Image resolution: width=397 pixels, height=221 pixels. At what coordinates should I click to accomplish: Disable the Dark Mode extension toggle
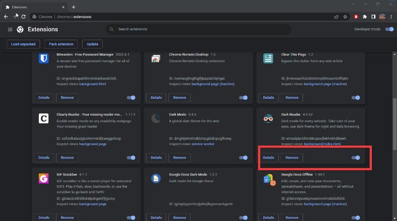click(x=243, y=158)
